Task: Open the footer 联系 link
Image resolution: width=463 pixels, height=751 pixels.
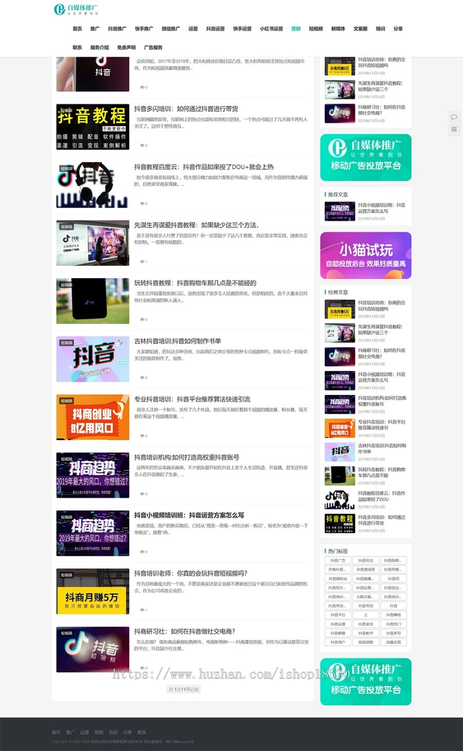Action: pos(142,732)
